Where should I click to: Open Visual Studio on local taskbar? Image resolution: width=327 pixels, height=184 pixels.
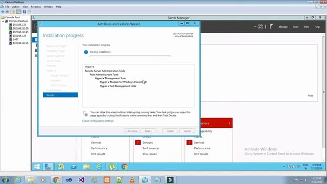pyautogui.click(x=81, y=180)
